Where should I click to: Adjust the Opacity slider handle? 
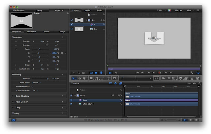pos(47,79)
